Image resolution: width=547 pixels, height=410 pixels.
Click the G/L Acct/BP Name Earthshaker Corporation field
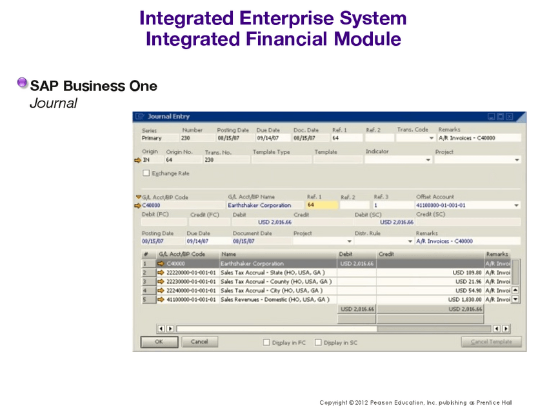pyautogui.click(x=264, y=206)
